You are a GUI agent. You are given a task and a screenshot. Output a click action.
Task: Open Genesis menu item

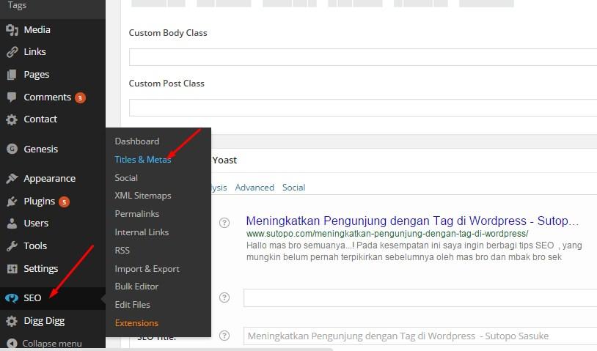(41, 149)
